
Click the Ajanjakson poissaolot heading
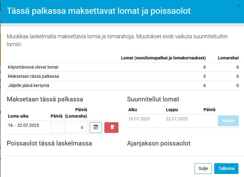tap(159, 143)
